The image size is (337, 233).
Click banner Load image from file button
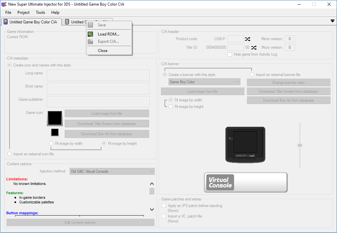[x=202, y=91]
